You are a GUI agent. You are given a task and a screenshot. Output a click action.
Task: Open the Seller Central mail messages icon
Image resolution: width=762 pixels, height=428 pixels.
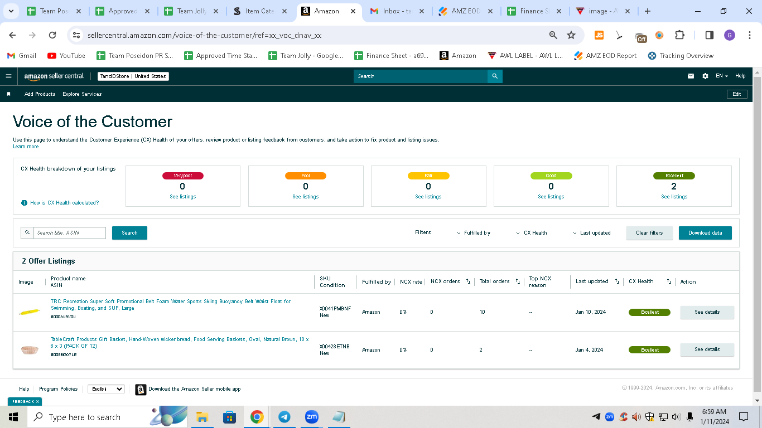point(691,76)
